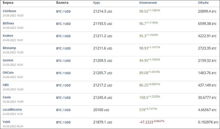220x129 pixels.
Task: Select BTC / USD pair in Cexio row
Action: 63,98
